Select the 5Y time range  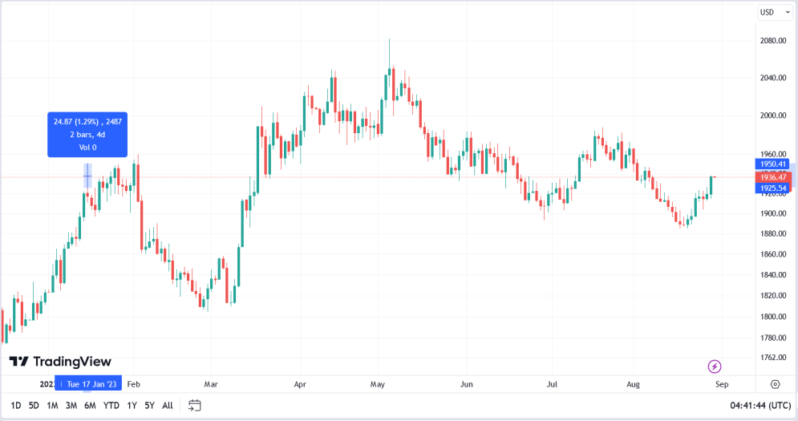coord(149,405)
